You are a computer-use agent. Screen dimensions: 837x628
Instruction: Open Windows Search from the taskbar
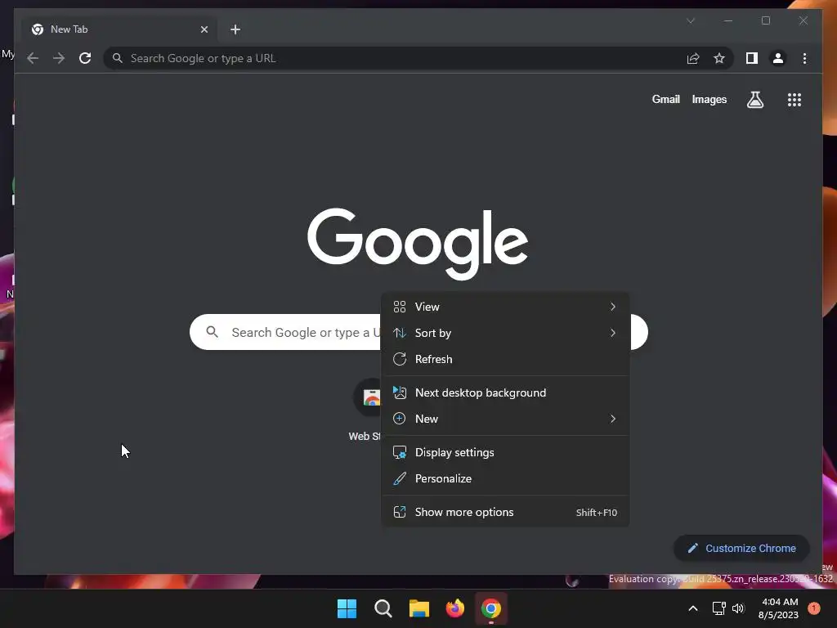coord(383,608)
